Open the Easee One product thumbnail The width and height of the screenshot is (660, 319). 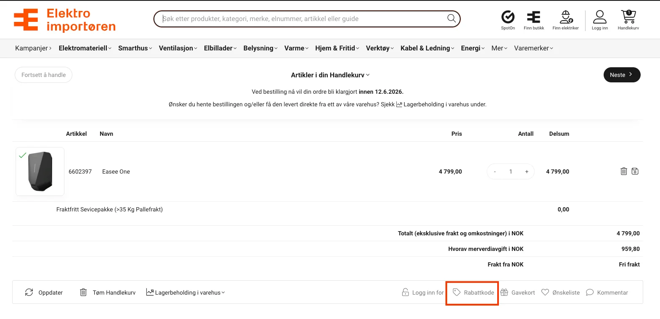click(40, 171)
